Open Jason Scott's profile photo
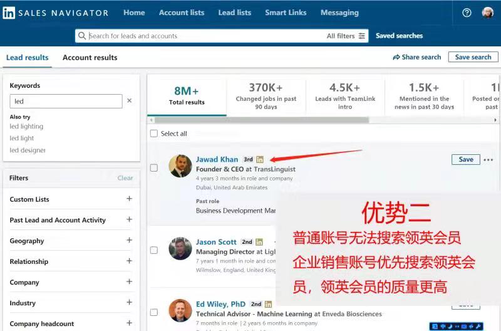 click(x=180, y=248)
